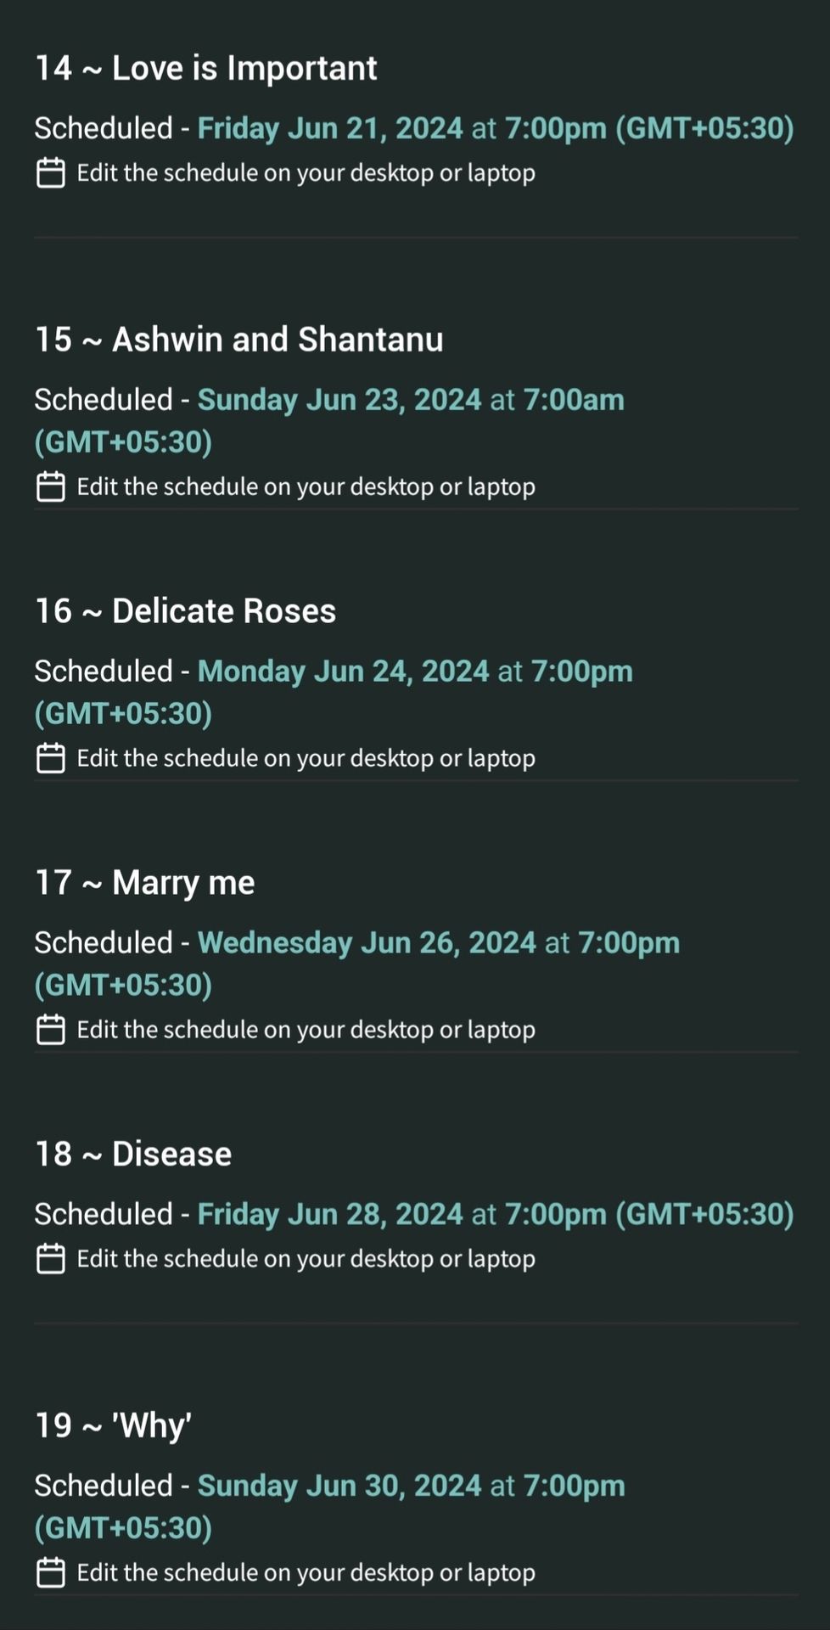The height and width of the screenshot is (1630, 830).
Task: Open chapter 16 ~ Delicate Roses
Action: (x=186, y=611)
